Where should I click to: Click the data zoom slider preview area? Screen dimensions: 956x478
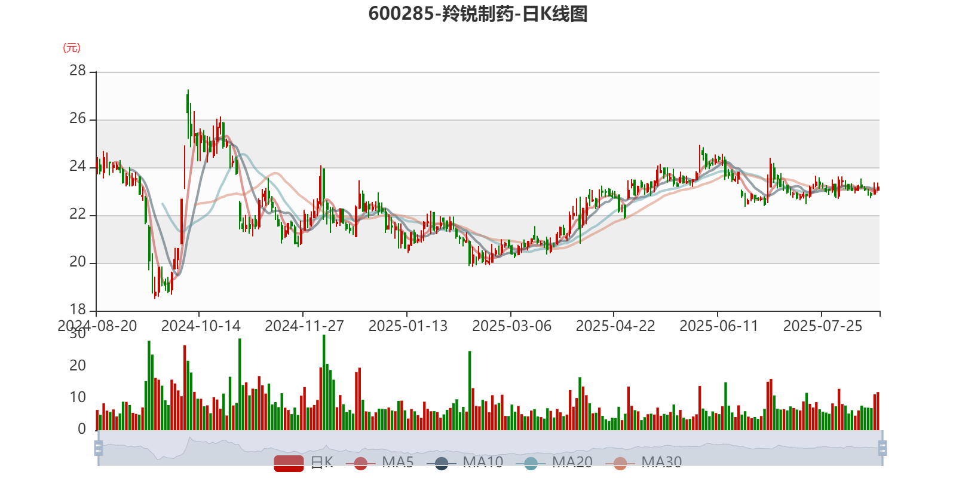(x=490, y=448)
